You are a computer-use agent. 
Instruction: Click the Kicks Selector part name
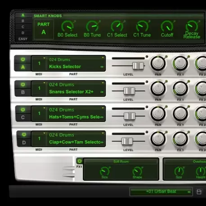pos(65,67)
